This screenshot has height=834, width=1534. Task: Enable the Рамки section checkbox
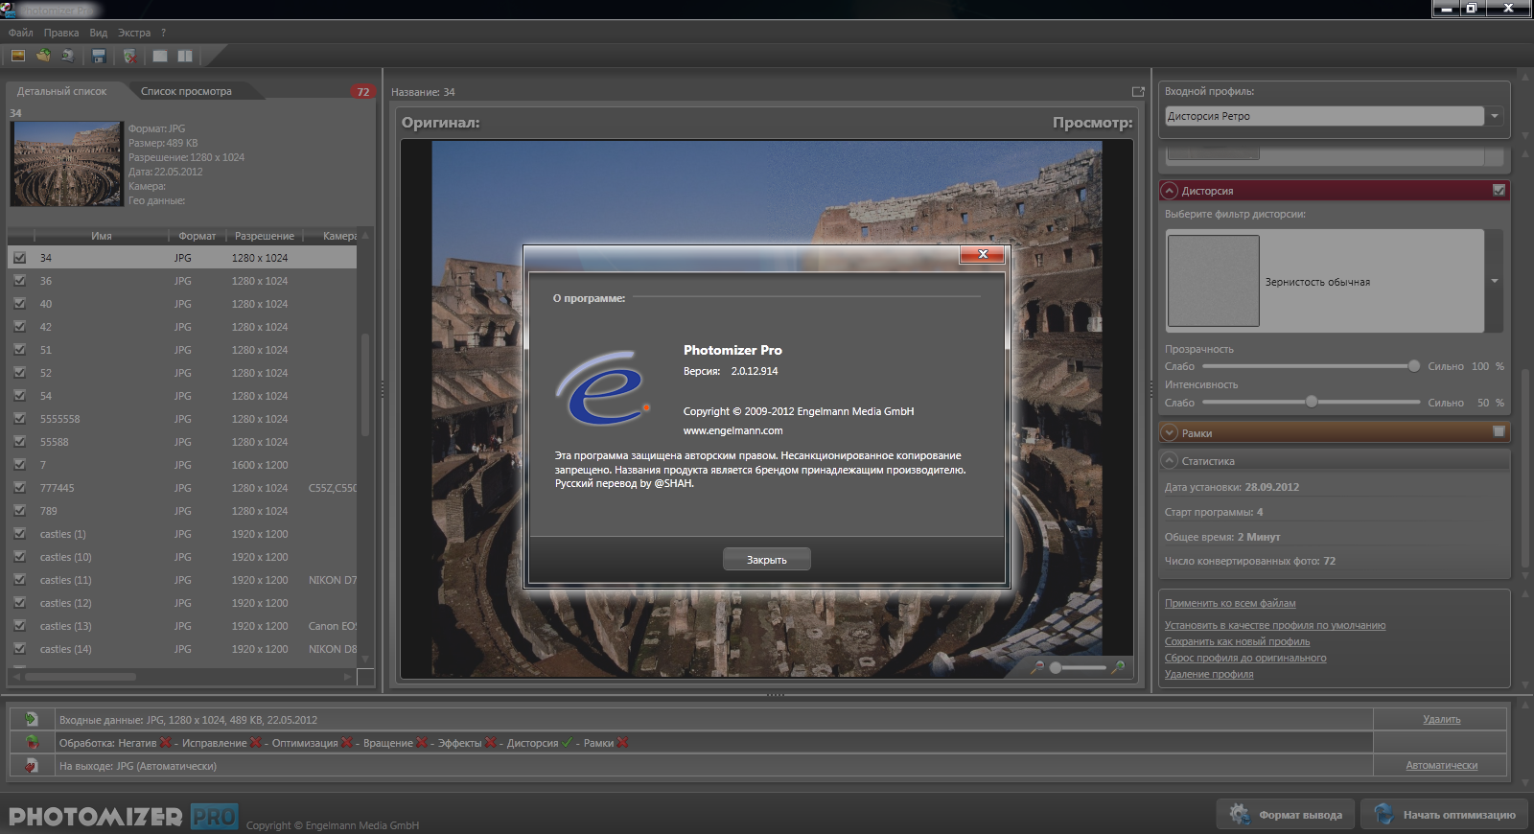pyautogui.click(x=1499, y=432)
